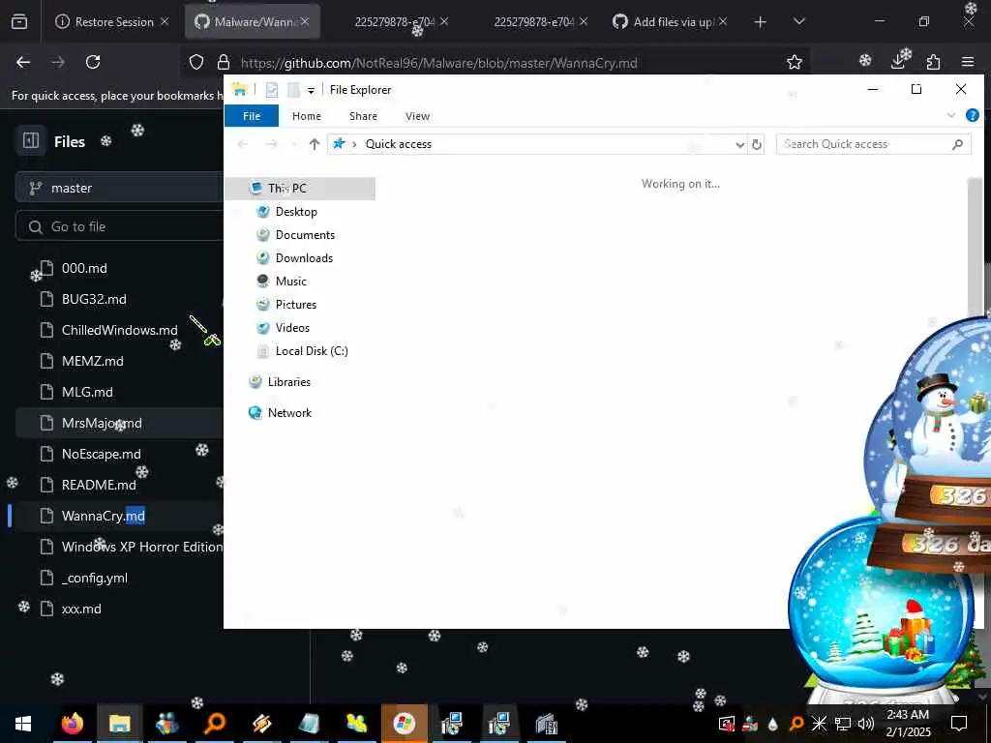Focus the Go to file search box

(x=120, y=226)
